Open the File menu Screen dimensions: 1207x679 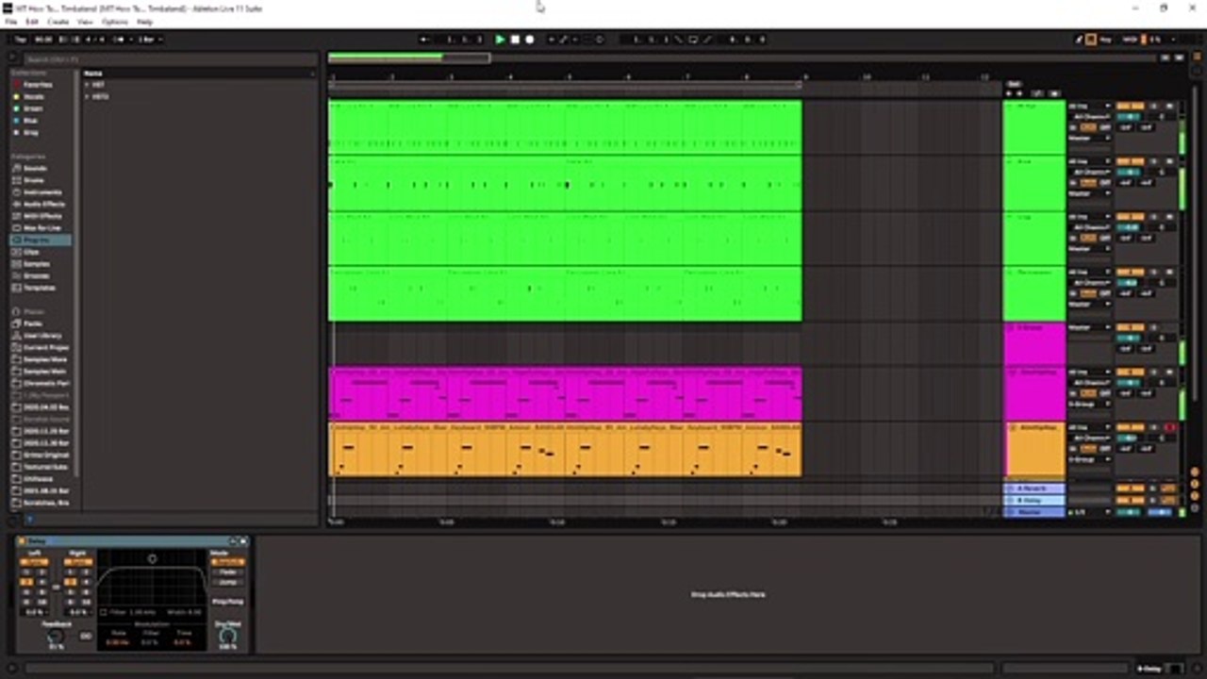pyautogui.click(x=11, y=21)
